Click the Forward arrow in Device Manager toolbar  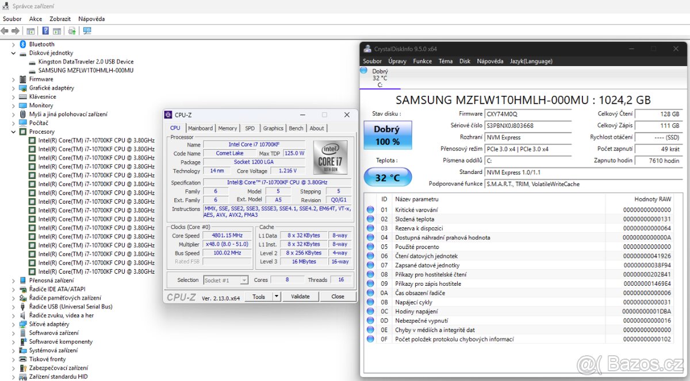coord(15,30)
